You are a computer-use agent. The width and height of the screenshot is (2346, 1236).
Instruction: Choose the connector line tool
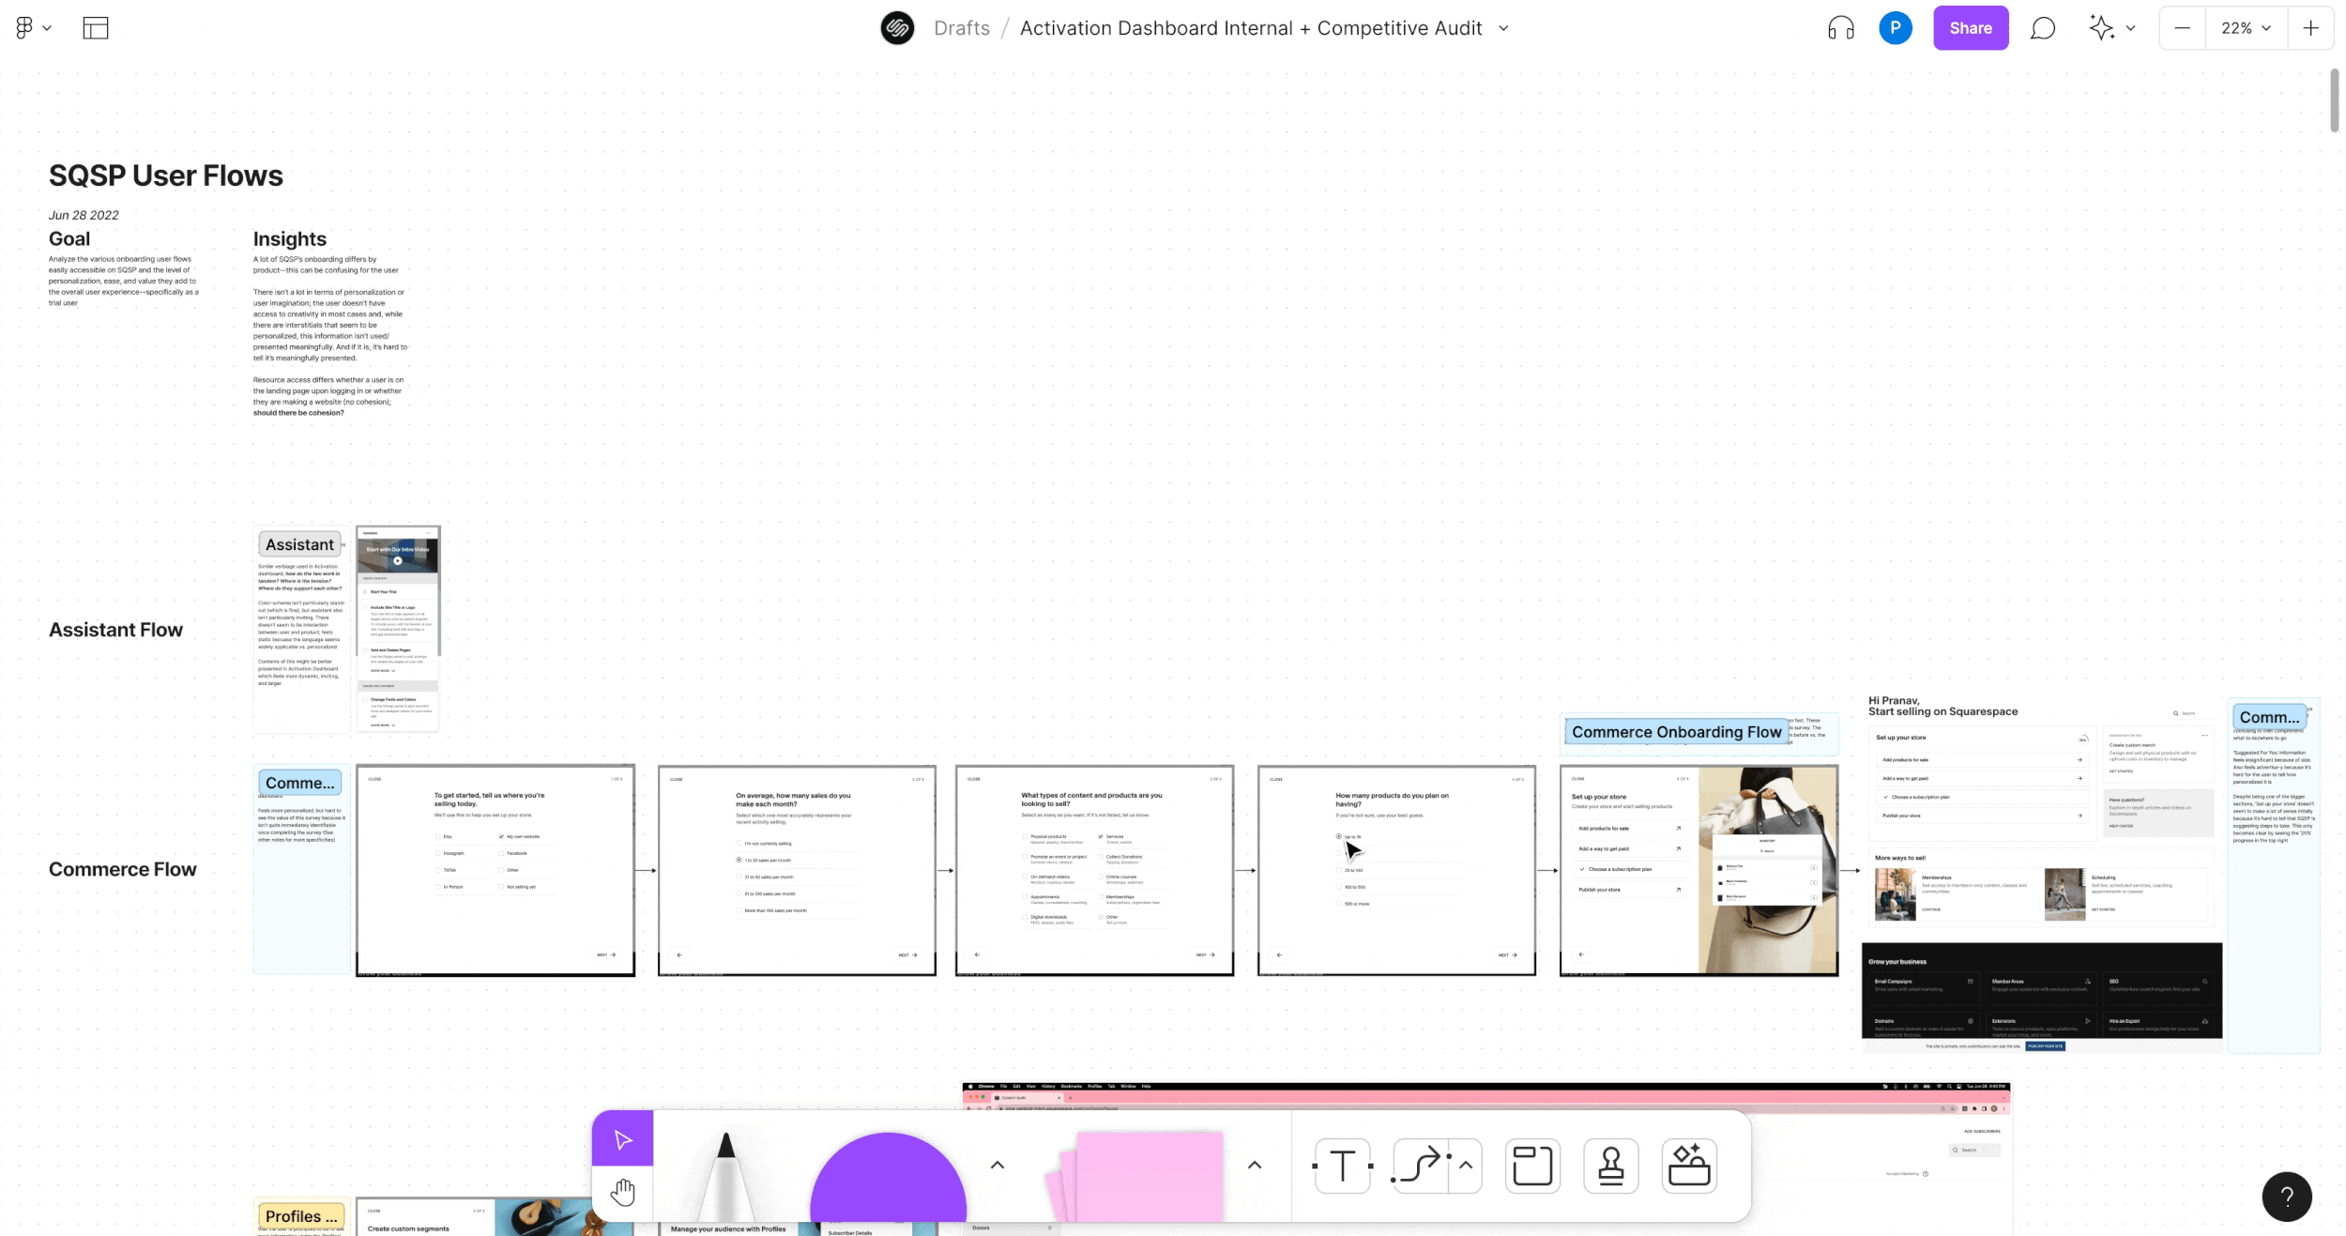pyautogui.click(x=1421, y=1167)
